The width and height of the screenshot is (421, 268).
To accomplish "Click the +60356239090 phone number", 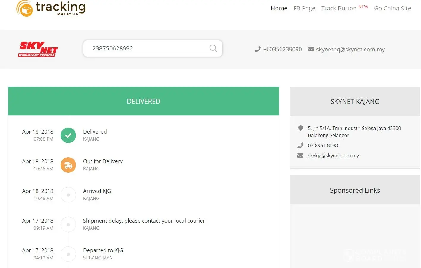I will point(282,49).
